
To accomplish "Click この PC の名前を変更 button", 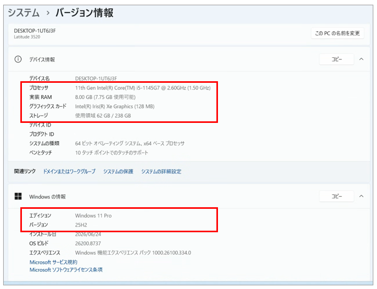I will pyautogui.click(x=337, y=33).
